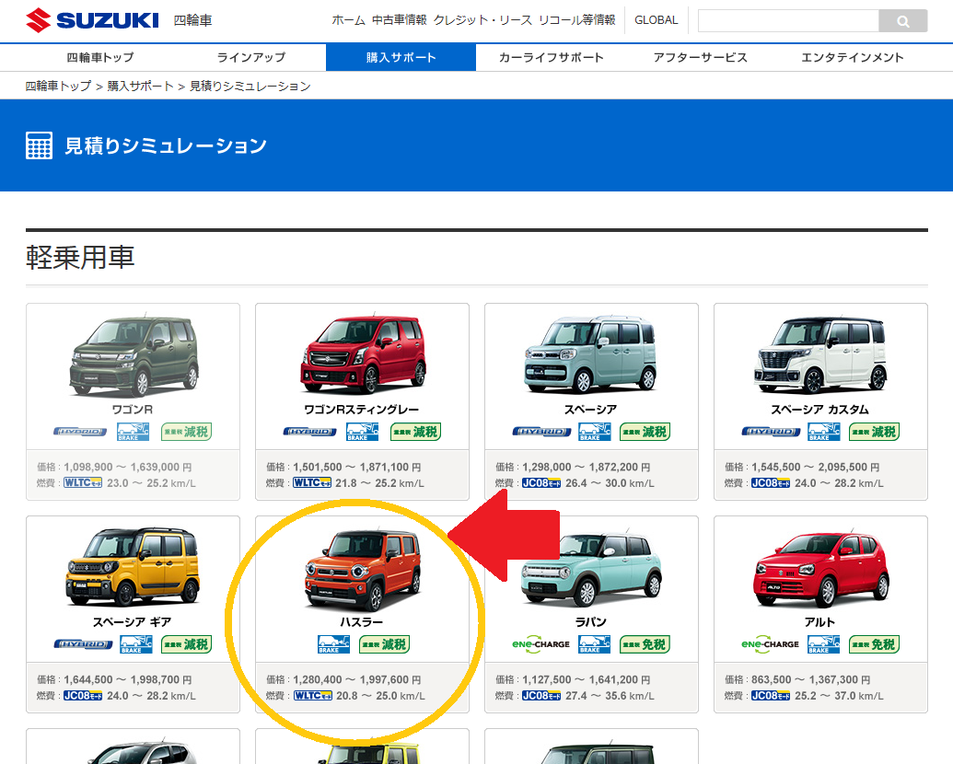The width and height of the screenshot is (953, 764).
Task: Select the red アルト car image
Action: click(821, 570)
